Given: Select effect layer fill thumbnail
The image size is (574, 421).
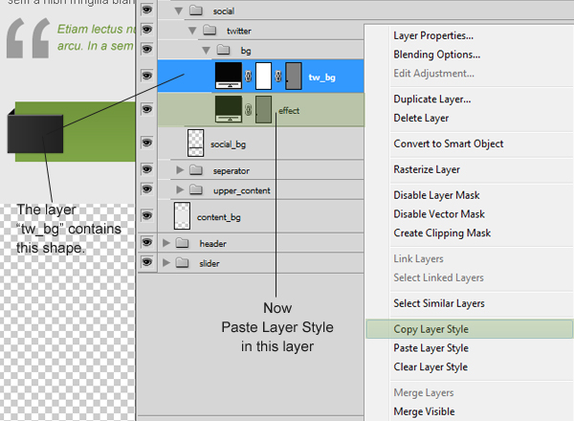Looking at the screenshot, I should (x=229, y=109).
